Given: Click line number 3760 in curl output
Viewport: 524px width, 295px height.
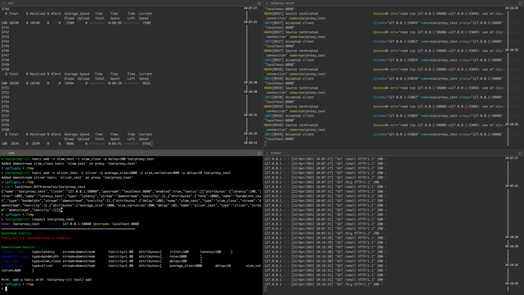Looking at the screenshot, I should [x=5, y=130].
